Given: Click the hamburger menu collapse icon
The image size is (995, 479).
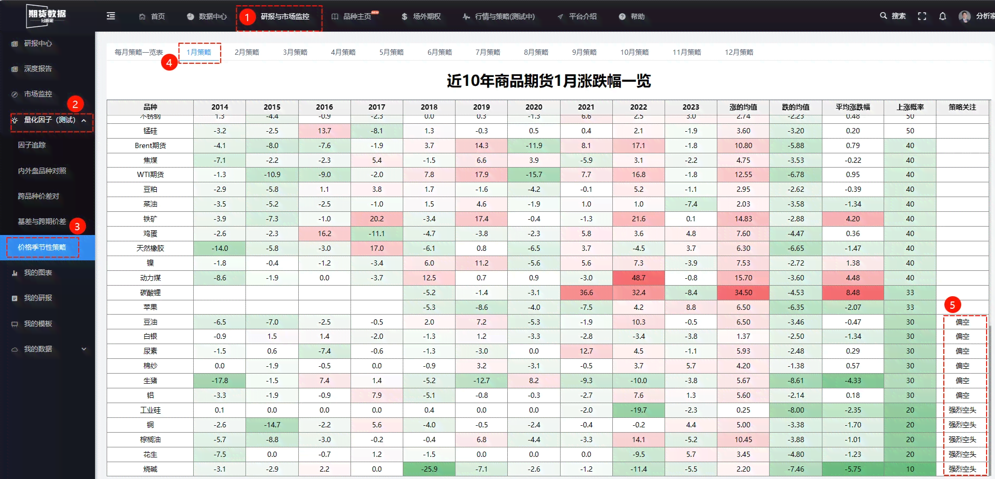Looking at the screenshot, I should [111, 16].
